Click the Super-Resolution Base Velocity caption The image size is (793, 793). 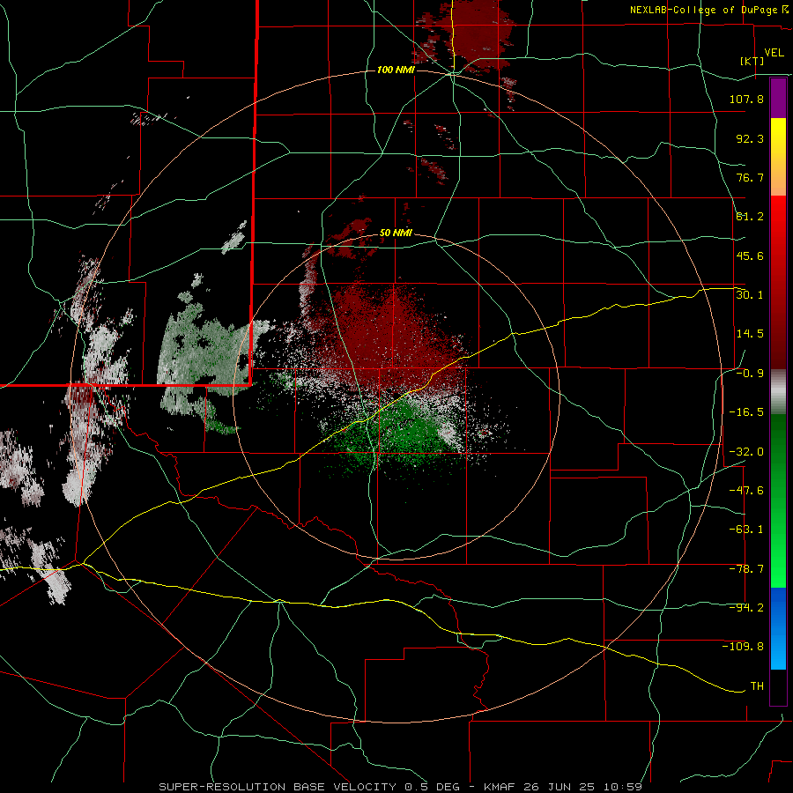pyautogui.click(x=401, y=787)
